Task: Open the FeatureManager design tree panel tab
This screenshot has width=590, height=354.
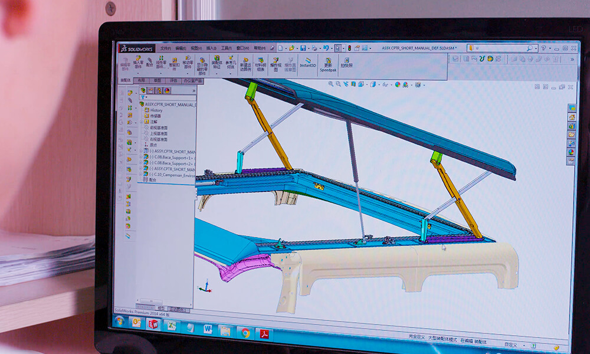Action: coord(143,90)
